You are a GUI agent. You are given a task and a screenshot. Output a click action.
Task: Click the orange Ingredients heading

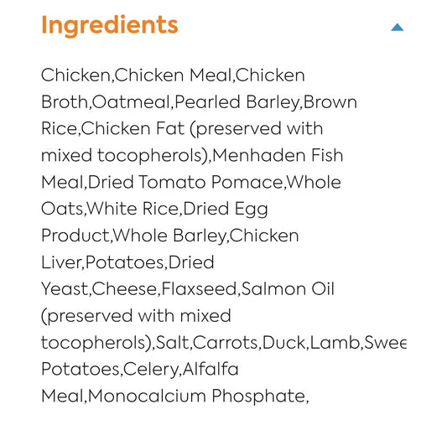pos(110,26)
